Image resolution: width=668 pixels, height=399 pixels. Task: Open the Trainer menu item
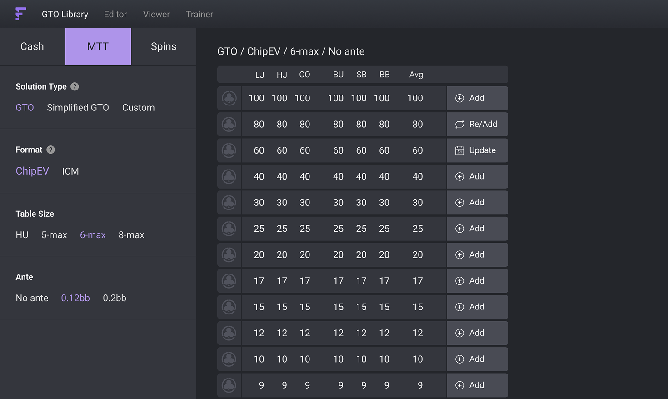(x=199, y=14)
